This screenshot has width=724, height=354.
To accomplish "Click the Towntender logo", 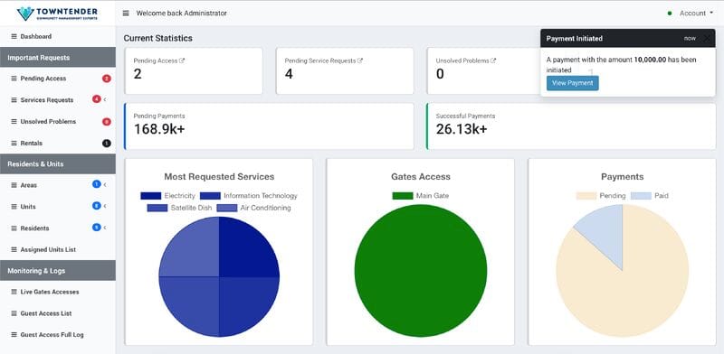I will (x=57, y=14).
